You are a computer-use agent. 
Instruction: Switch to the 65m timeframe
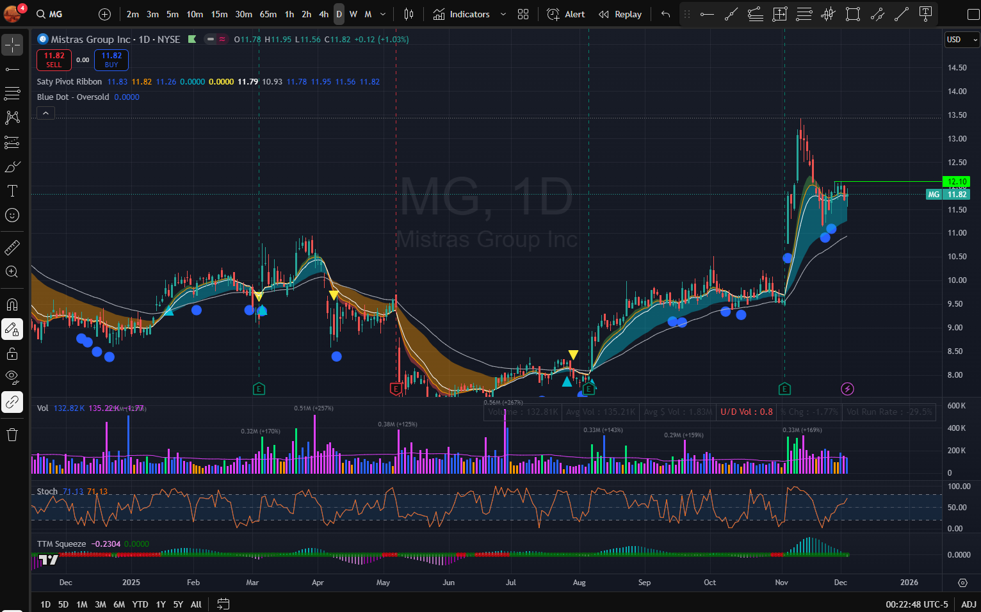268,14
